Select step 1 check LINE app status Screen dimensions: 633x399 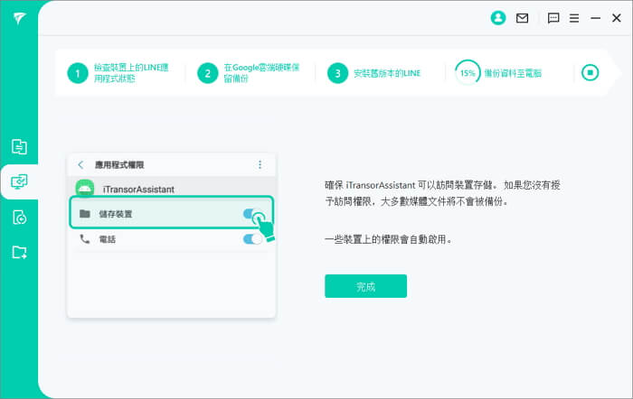pos(118,73)
